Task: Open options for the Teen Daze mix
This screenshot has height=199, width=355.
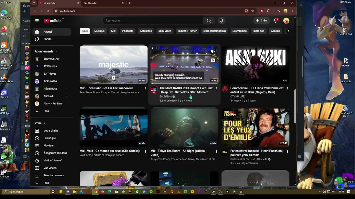Action: click(146, 89)
